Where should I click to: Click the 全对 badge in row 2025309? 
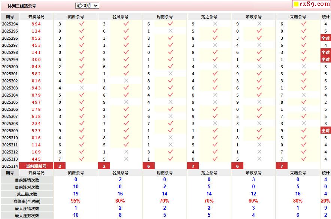(325, 131)
